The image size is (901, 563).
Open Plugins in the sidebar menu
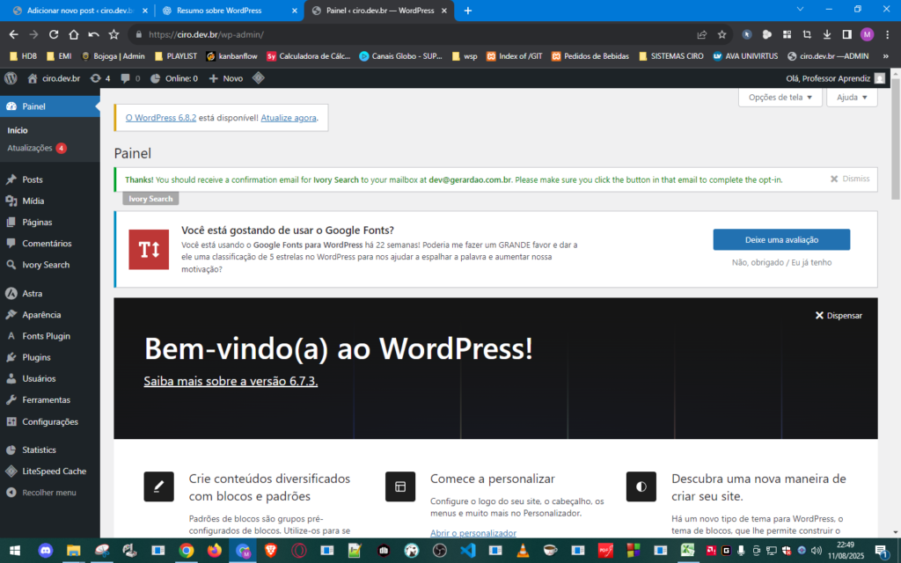[36, 357]
